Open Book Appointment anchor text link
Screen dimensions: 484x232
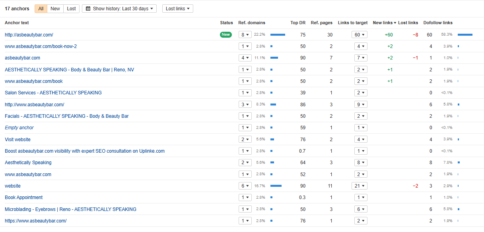(23, 197)
